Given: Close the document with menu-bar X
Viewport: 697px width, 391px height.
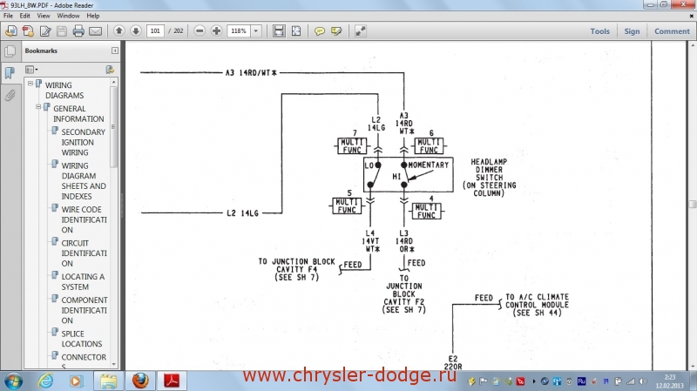Looking at the screenshot, I should (692, 16).
